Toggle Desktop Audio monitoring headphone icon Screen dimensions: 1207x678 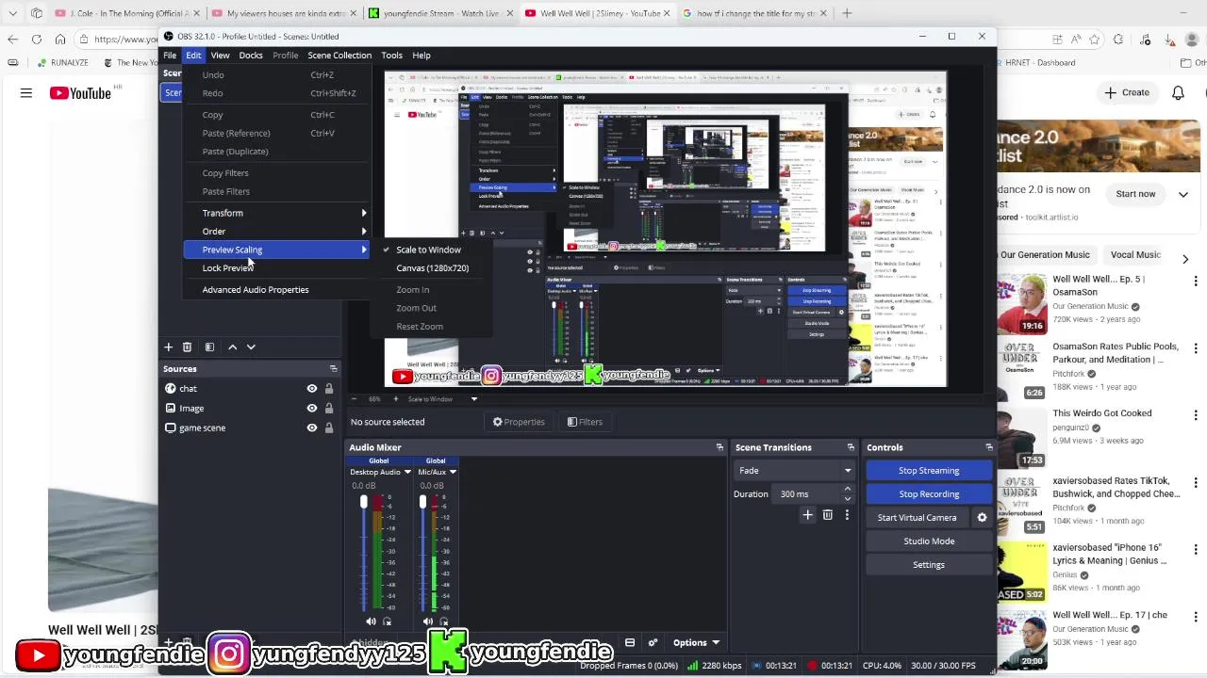pyautogui.click(x=388, y=621)
